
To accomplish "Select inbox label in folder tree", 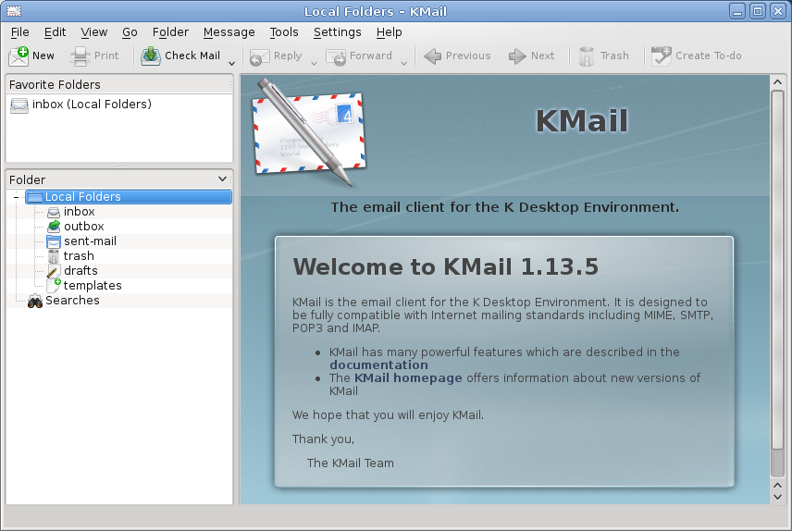I will [80, 211].
